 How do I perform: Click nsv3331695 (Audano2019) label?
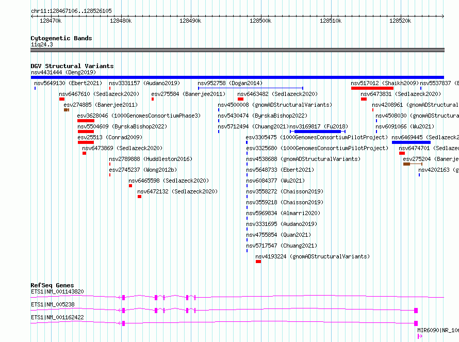pos(281,224)
